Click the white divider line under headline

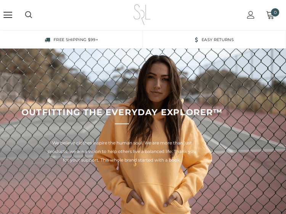click(x=122, y=124)
